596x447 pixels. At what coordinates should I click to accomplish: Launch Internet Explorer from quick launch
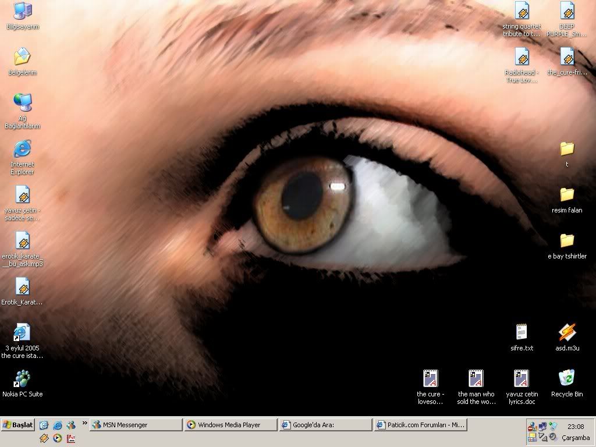58,425
